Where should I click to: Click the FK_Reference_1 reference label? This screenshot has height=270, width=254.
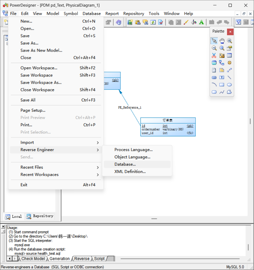pos(130,108)
